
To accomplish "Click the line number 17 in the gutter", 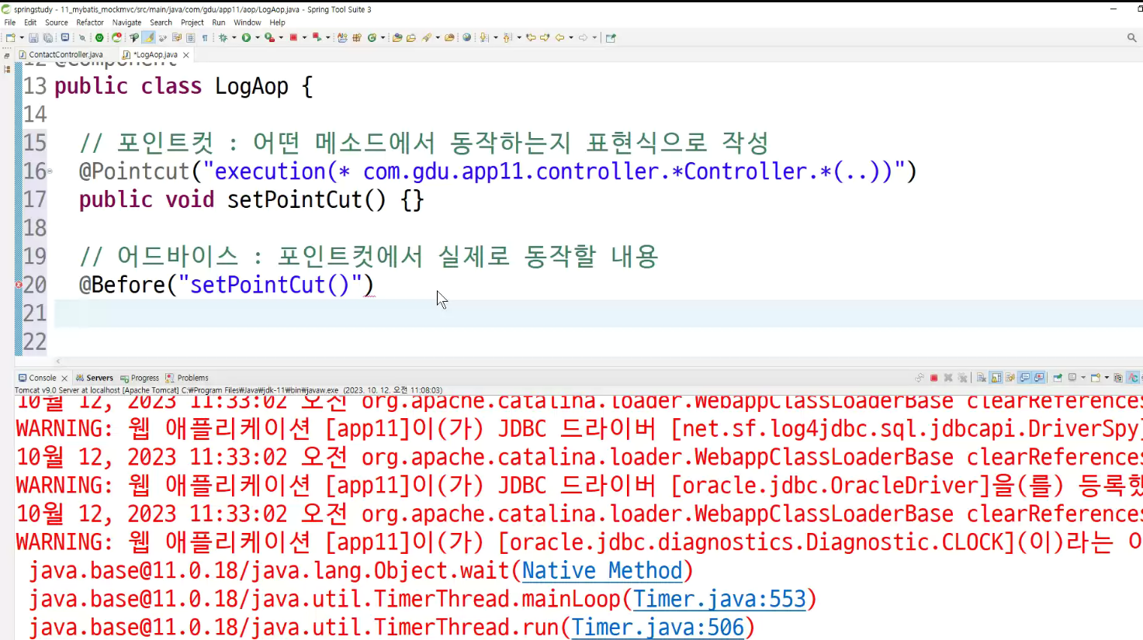I will (35, 199).
